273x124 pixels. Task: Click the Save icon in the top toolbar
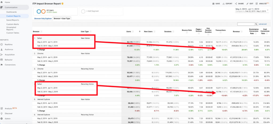[x=214, y=4]
